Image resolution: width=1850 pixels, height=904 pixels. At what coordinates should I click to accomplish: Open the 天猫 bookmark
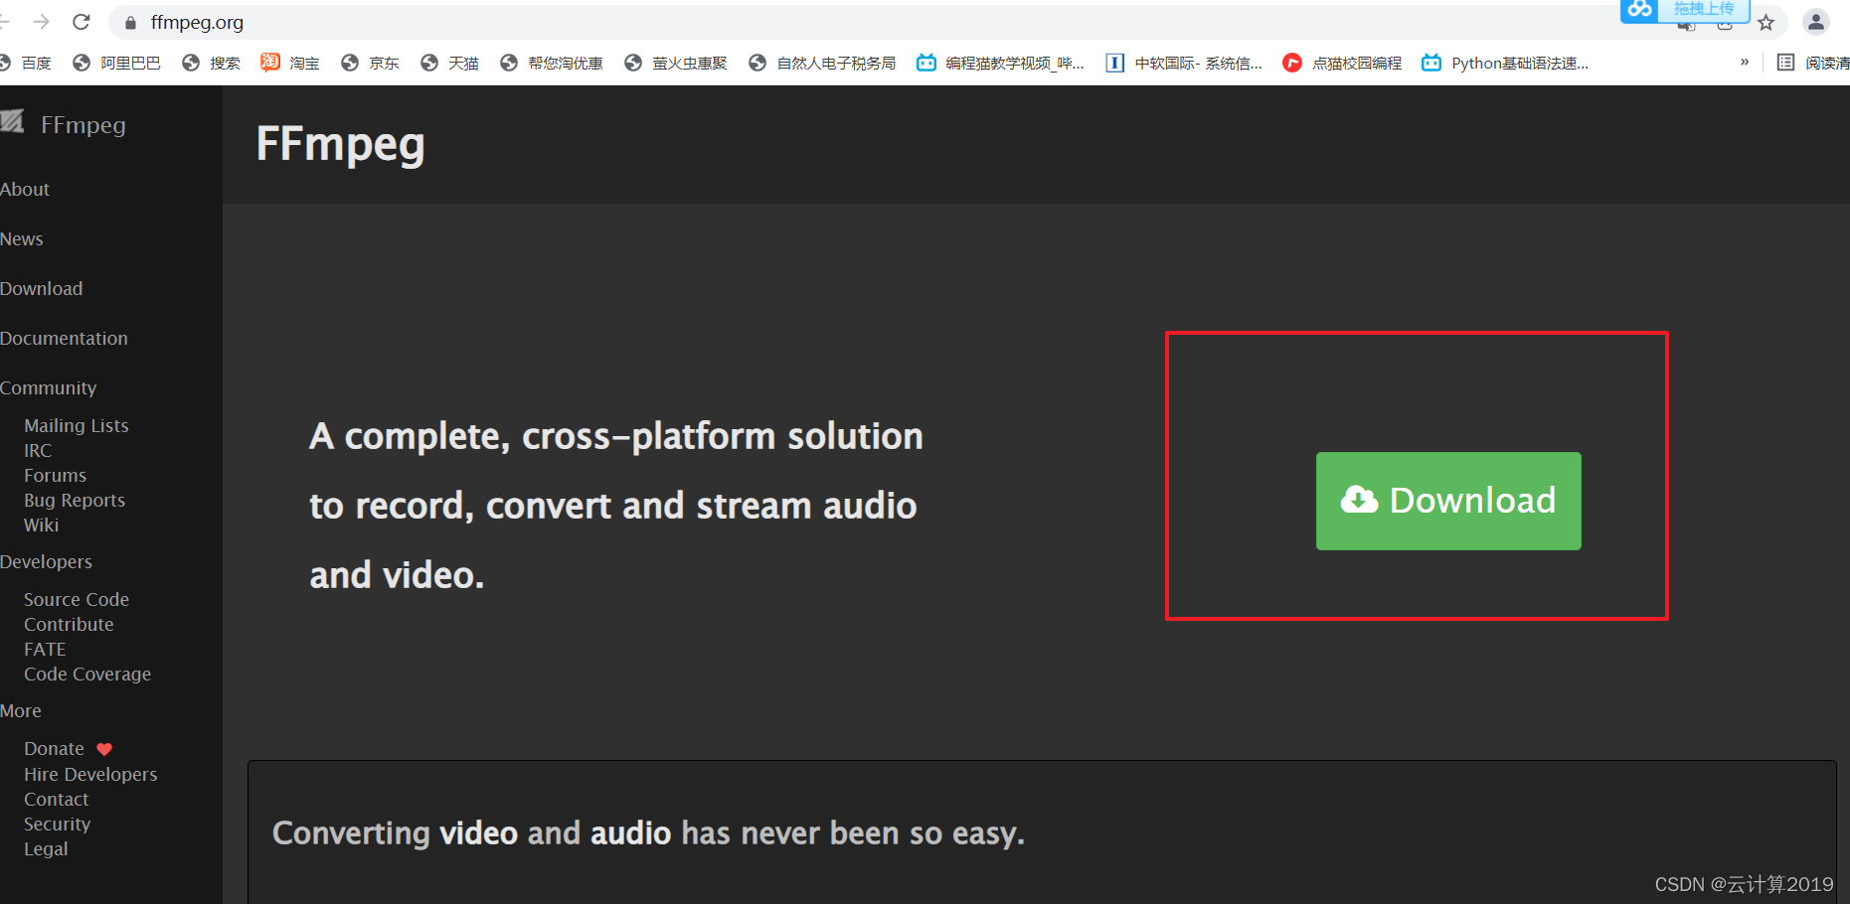(449, 63)
